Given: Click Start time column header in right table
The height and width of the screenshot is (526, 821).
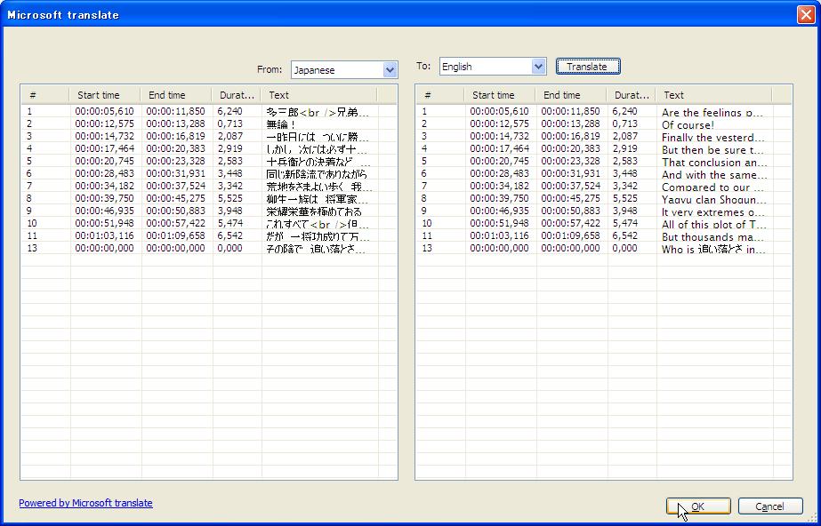Looking at the screenshot, I should (x=500, y=95).
